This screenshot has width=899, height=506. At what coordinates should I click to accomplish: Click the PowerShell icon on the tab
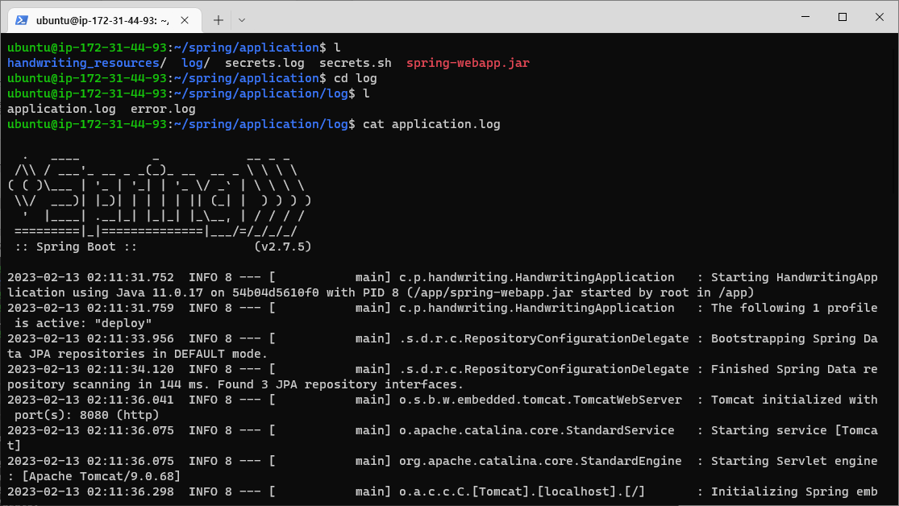click(x=22, y=20)
